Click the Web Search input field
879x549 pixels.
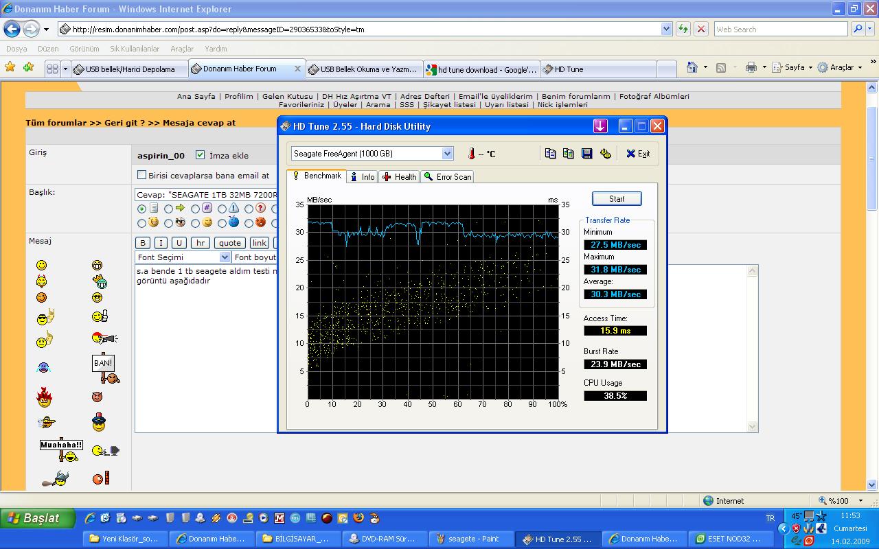tap(781, 29)
